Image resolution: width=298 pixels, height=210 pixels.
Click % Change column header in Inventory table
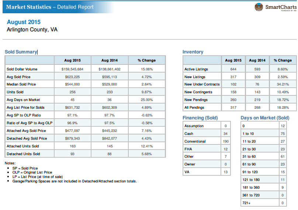pyautogui.click(x=283, y=60)
